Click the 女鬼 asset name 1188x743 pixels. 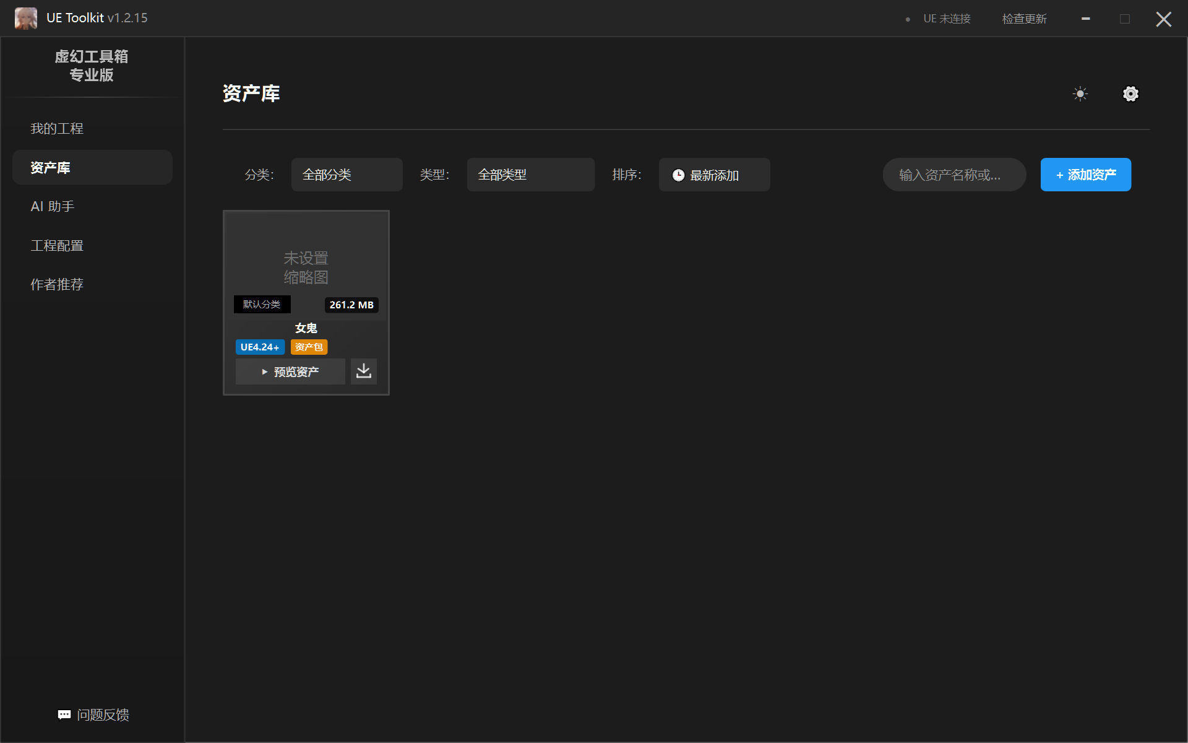tap(306, 328)
